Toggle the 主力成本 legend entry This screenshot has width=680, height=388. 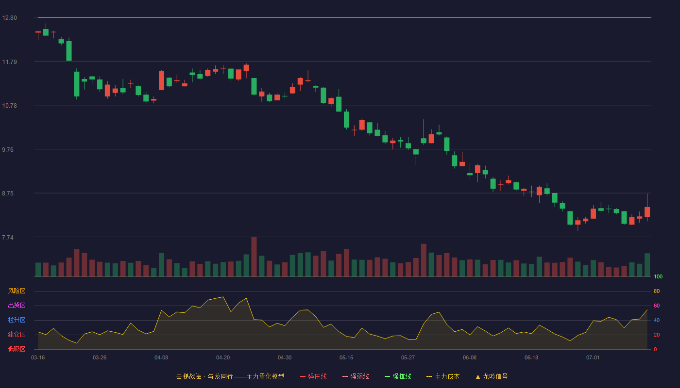point(443,376)
